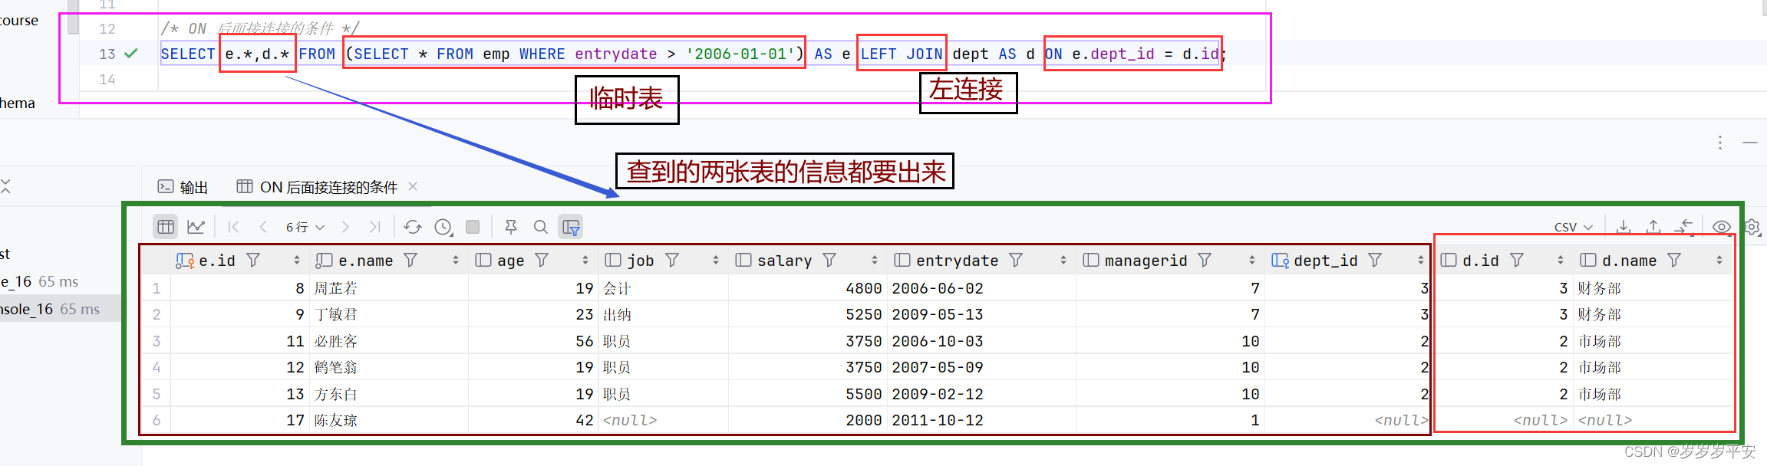Jump to last page of results
Image resolution: width=1767 pixels, height=466 pixels.
tap(374, 227)
